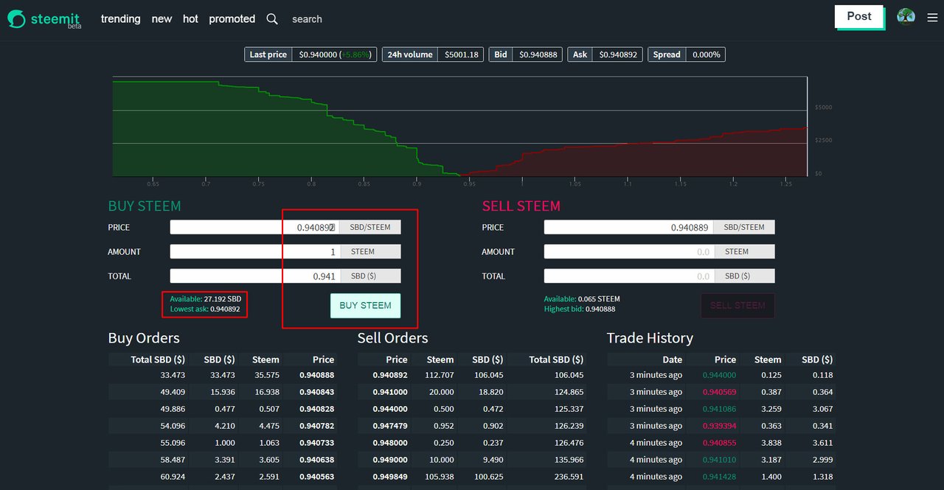Click the Steemit logo icon

pos(17,19)
